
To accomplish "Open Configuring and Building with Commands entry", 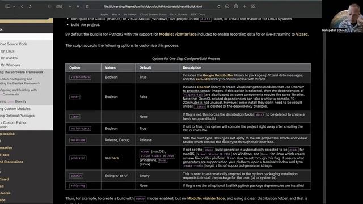I will 18,92.
